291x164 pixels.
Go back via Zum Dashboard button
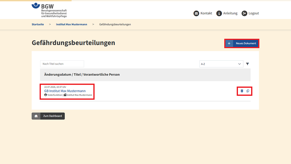[48, 116]
